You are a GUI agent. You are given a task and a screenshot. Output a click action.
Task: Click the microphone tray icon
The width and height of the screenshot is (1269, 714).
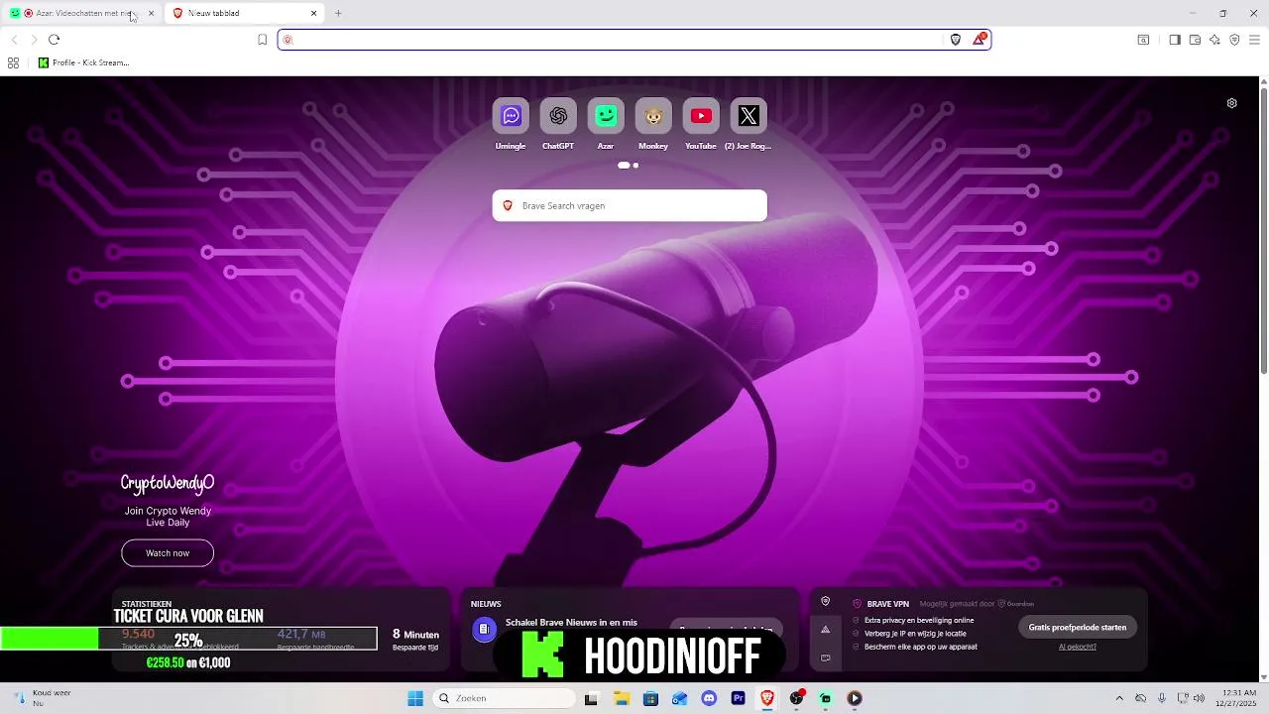click(1161, 698)
